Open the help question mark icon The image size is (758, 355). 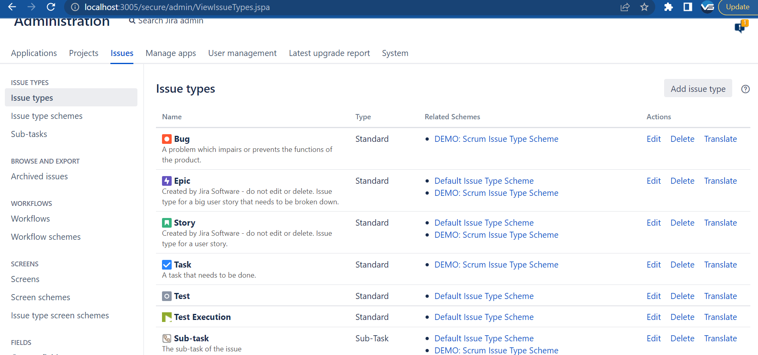(x=746, y=89)
